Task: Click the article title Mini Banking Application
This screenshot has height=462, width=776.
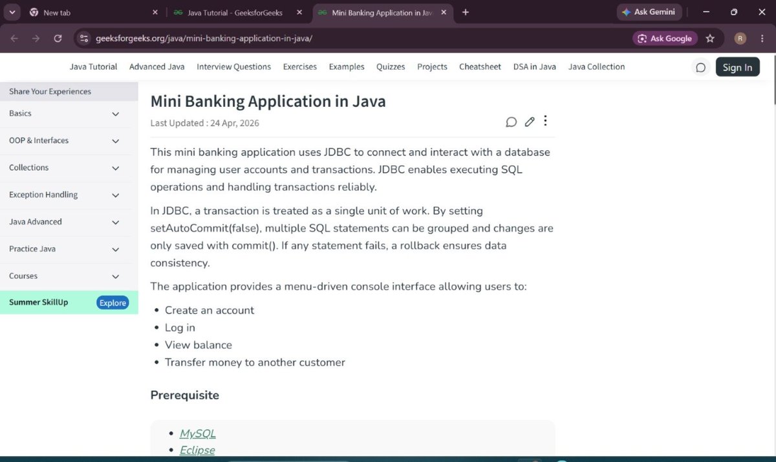Action: pyautogui.click(x=268, y=101)
